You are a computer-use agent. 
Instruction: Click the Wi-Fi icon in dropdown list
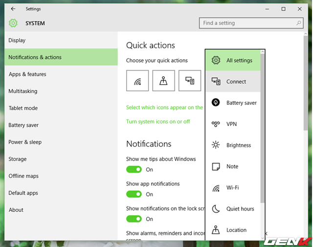point(216,188)
